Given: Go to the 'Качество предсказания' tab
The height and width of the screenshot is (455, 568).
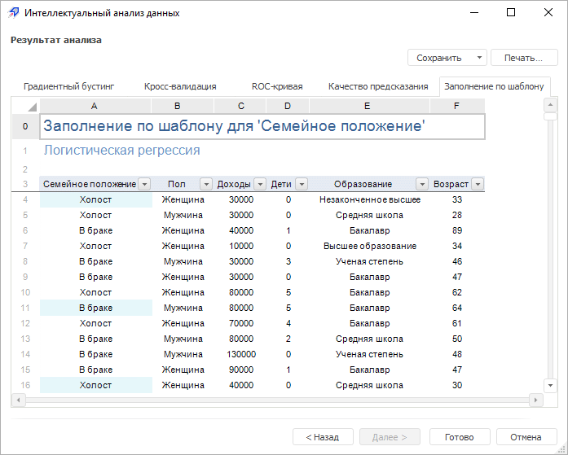Looking at the screenshot, I should 378,86.
